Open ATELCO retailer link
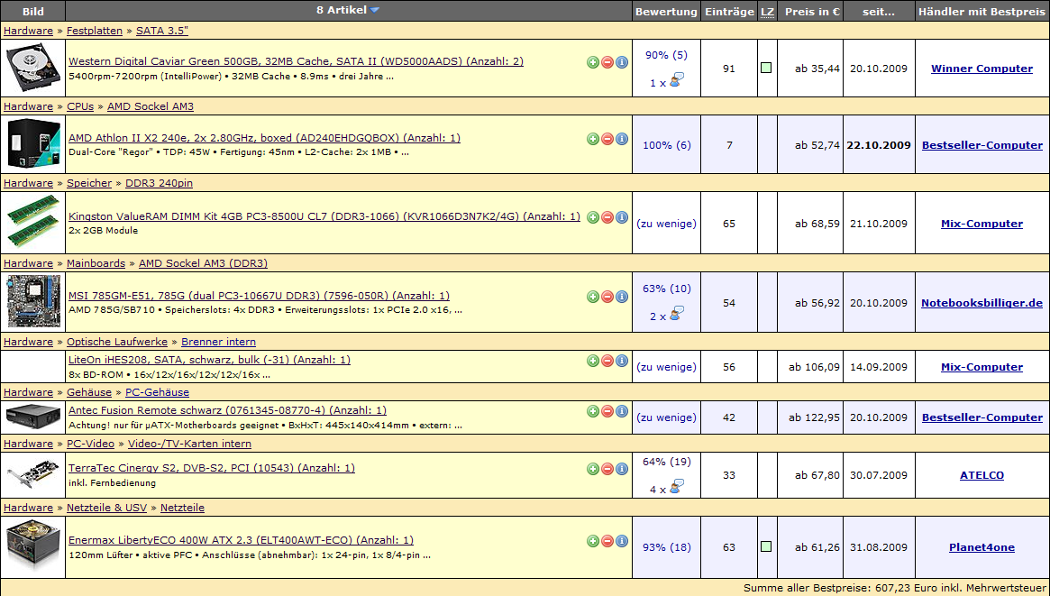1050x596 pixels. click(982, 475)
